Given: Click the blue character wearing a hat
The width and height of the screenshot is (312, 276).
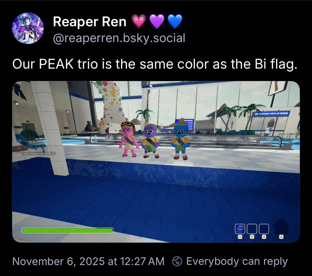Looking at the screenshot, I should [180, 139].
